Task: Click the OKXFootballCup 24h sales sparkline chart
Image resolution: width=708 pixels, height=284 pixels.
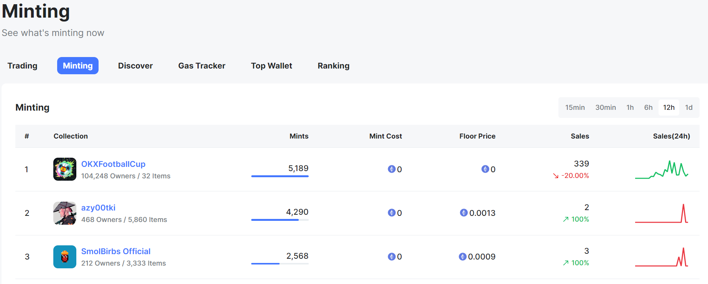Action: pyautogui.click(x=661, y=170)
